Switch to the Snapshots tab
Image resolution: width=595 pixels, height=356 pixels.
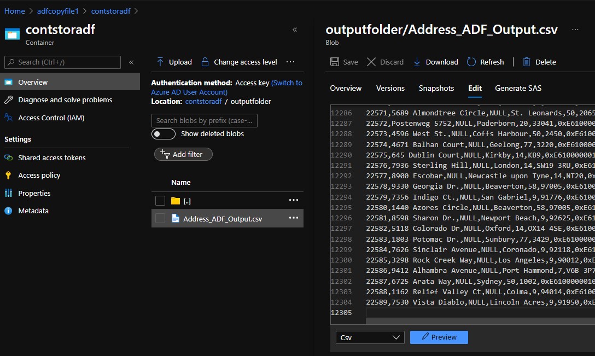(436, 88)
